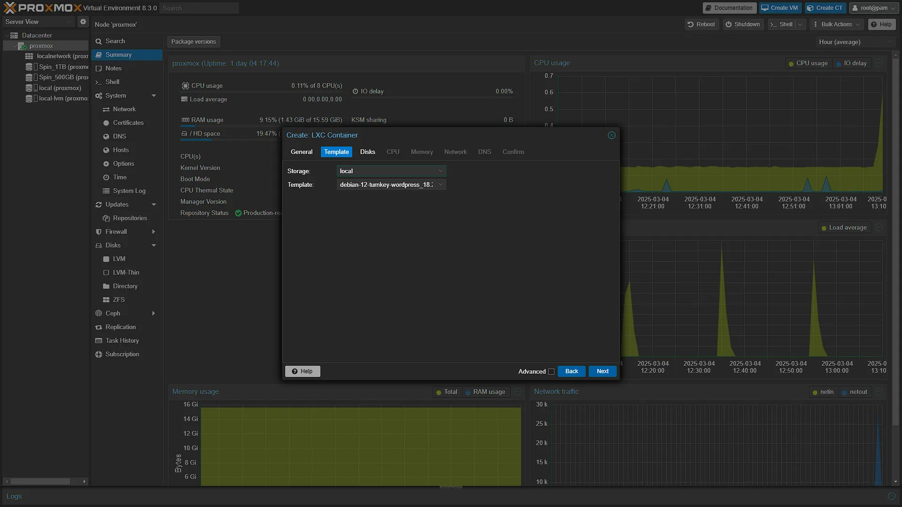Open the Bulk Actions dropdown
The height and width of the screenshot is (507, 902).
pyautogui.click(x=837, y=24)
